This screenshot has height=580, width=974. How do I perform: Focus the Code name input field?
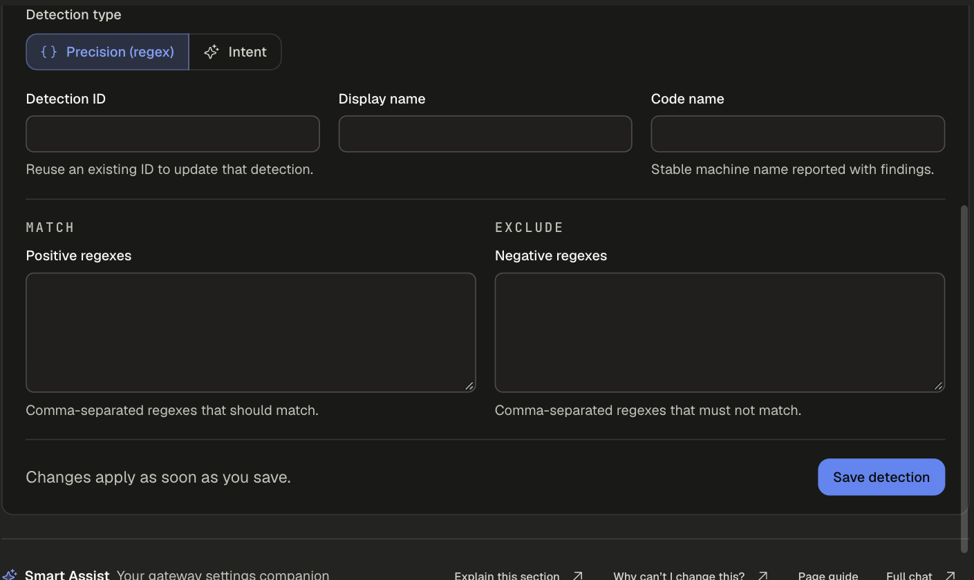798,134
